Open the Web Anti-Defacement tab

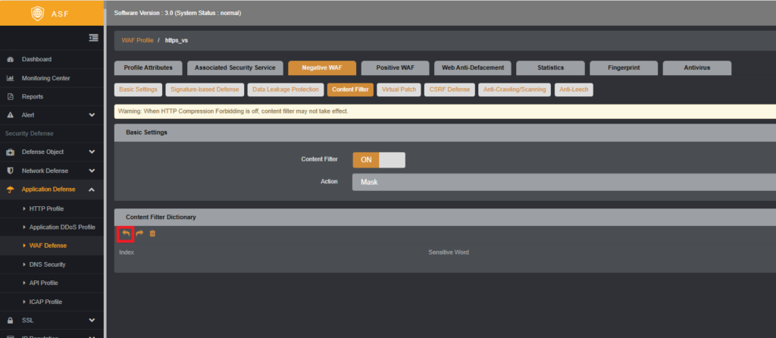pyautogui.click(x=473, y=67)
